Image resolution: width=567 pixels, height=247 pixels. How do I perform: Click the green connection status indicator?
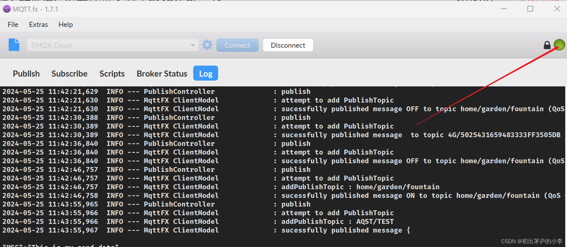[x=559, y=45]
